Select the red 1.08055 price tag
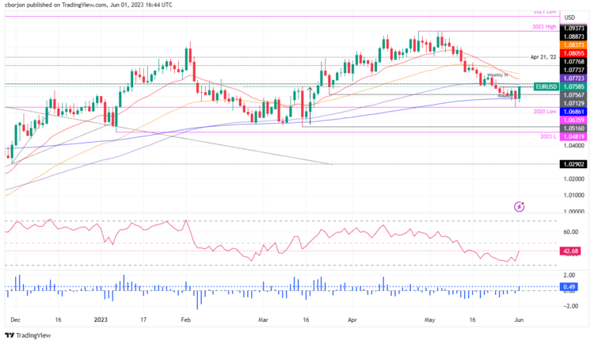This screenshot has width=594, height=341. 570,53
